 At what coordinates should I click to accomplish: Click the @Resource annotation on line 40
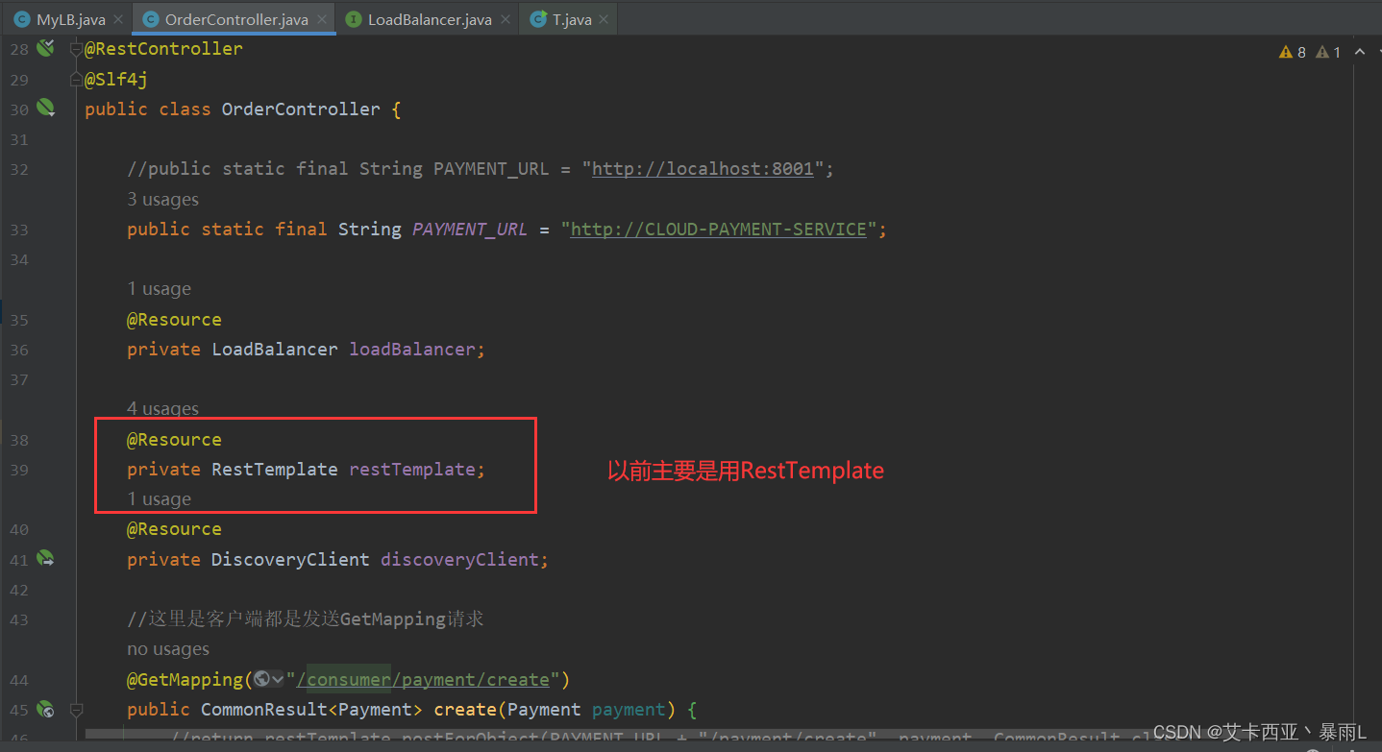tap(174, 528)
